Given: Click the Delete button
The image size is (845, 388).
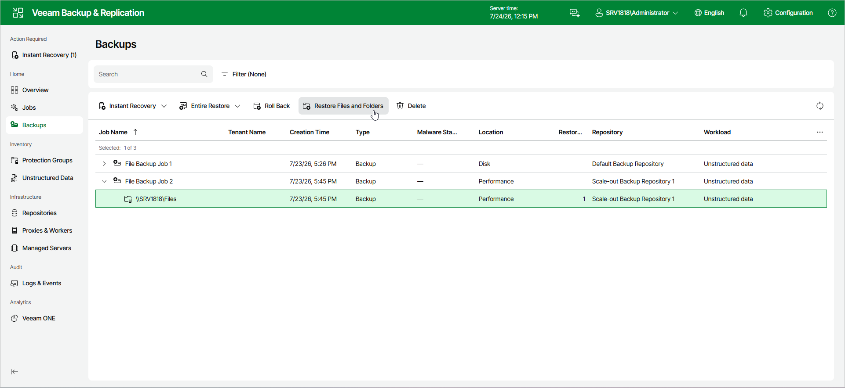Looking at the screenshot, I should [411, 106].
